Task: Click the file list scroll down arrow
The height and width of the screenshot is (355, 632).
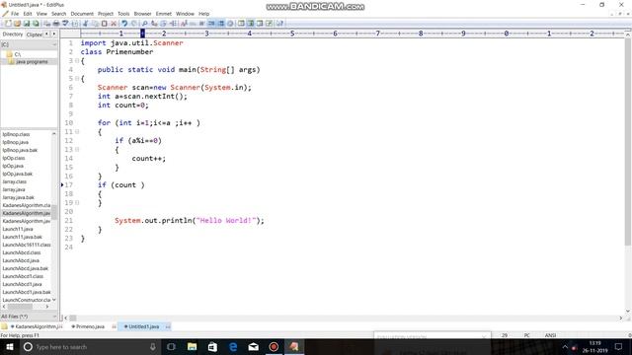Action: pyautogui.click(x=54, y=300)
